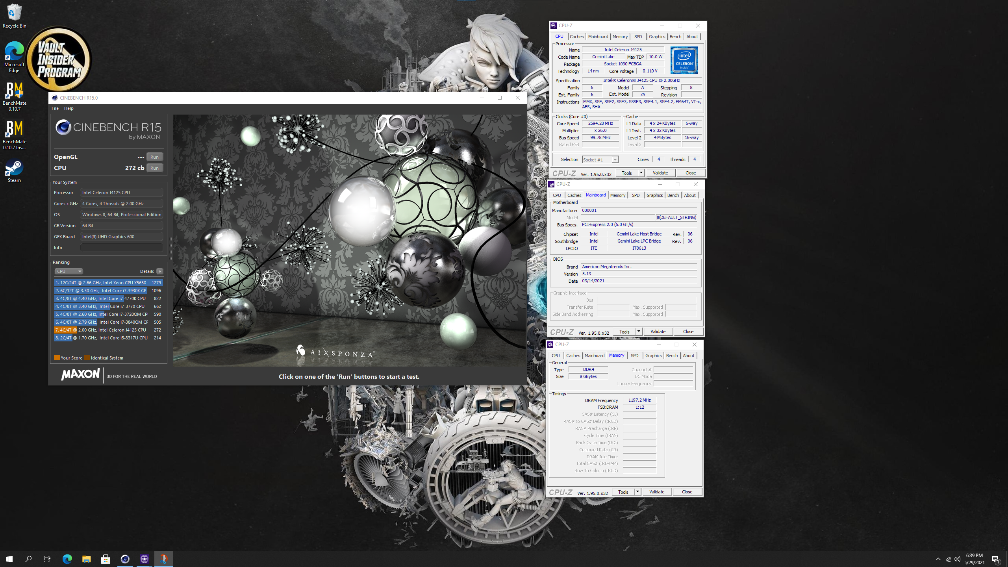Viewport: 1008px width, 567px height.
Task: Click Tools button in top CPU-Z window
Action: point(627,173)
